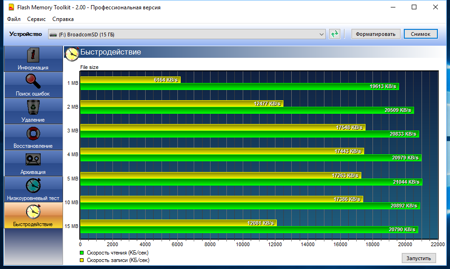The image size is (450, 269).
Task: Open the Файл menu
Action: 14,19
